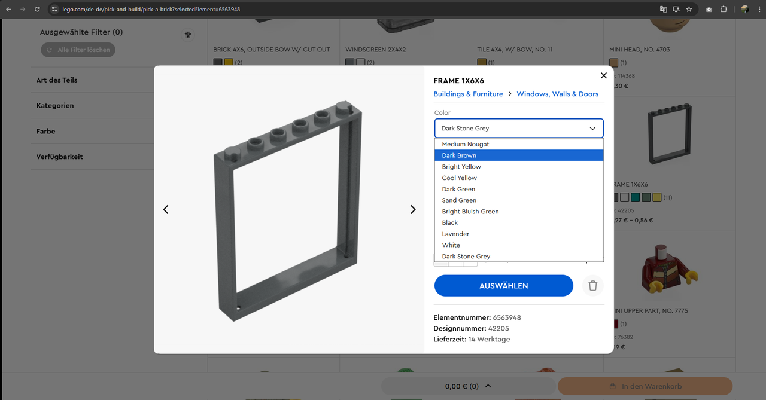This screenshot has width=766, height=400.
Task: Choose Bright Yellow from the color list
Action: 519,167
